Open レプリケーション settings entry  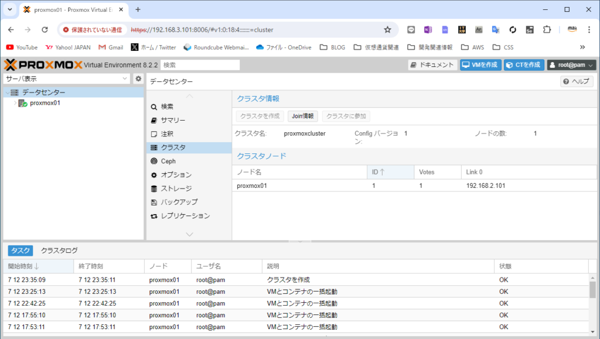185,216
